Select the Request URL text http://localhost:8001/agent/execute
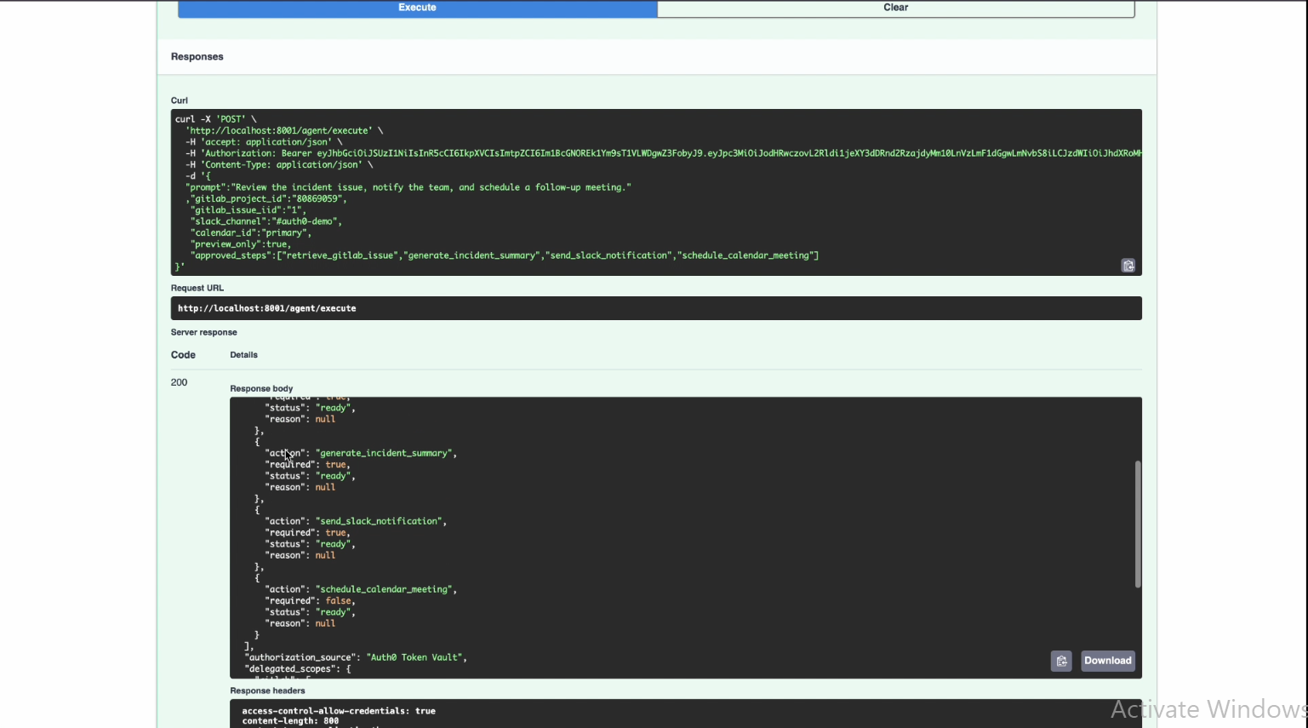This screenshot has height=728, width=1308. [267, 308]
